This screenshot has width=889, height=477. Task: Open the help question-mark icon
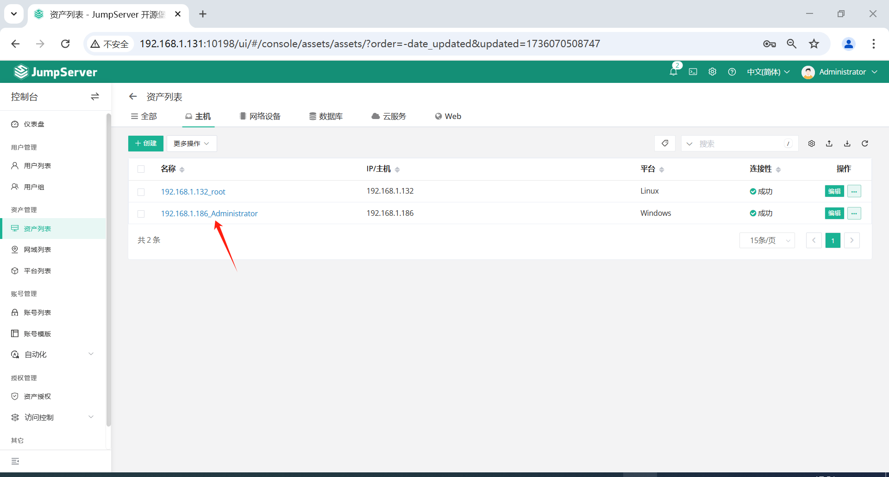(x=732, y=72)
